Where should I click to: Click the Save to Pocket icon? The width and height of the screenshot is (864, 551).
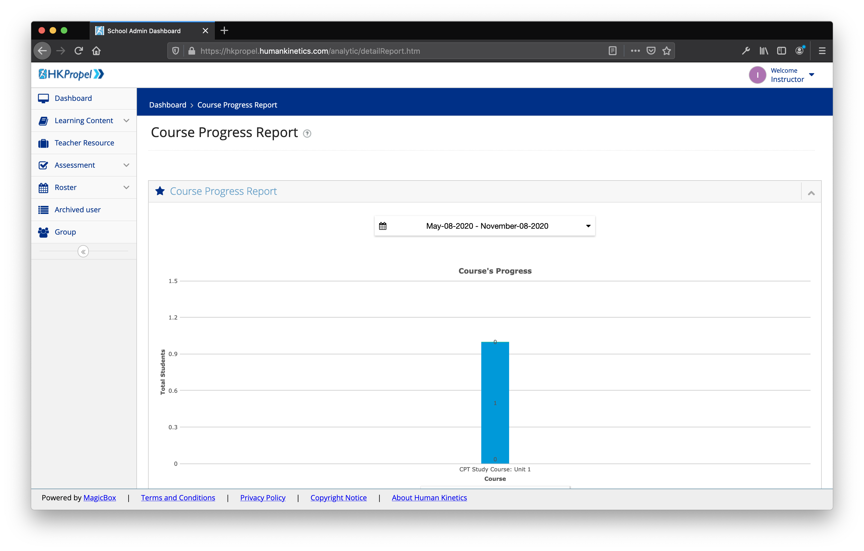click(x=651, y=51)
